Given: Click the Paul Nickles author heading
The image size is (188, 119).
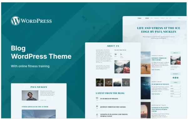Looking at the screenshot, I should 39,87.
